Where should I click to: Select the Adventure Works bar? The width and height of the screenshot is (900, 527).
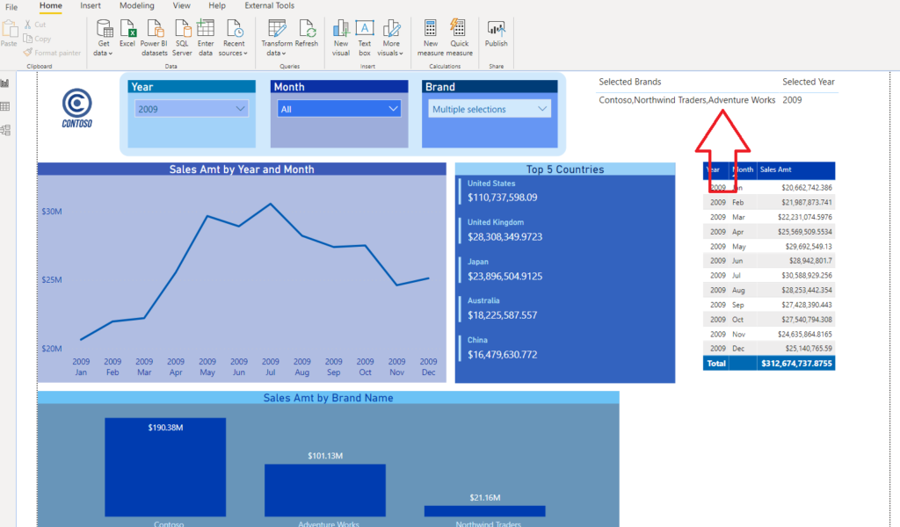pyautogui.click(x=325, y=490)
